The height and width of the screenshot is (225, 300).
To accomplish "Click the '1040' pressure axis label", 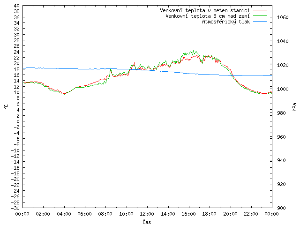I will 283,41.
